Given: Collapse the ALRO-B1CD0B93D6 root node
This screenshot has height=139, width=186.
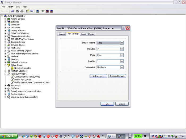Looking at the screenshot, I should (2, 16).
